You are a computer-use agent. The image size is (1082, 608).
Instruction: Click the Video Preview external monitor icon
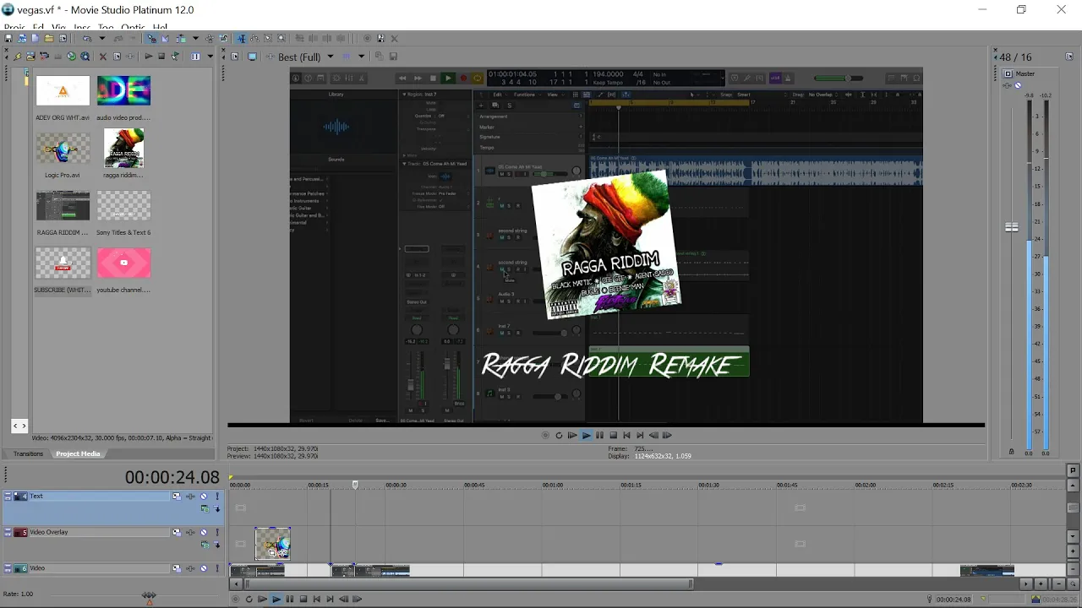tap(252, 57)
